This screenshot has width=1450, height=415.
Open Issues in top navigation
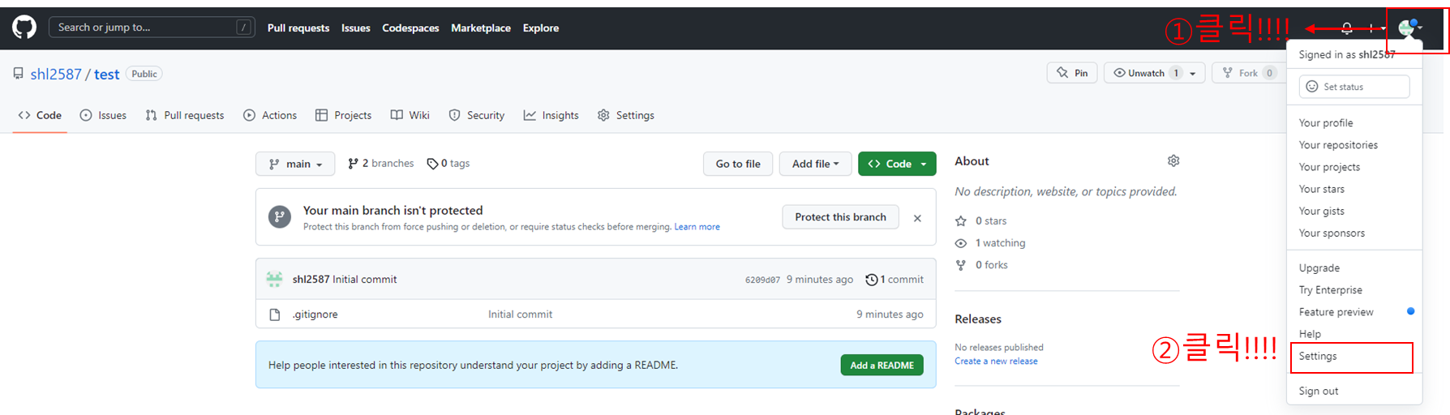[x=355, y=28]
